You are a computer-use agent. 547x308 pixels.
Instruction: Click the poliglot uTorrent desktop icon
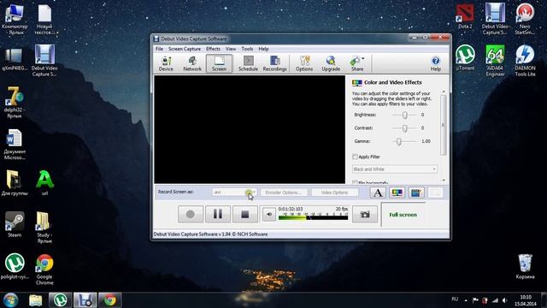pos(15,266)
